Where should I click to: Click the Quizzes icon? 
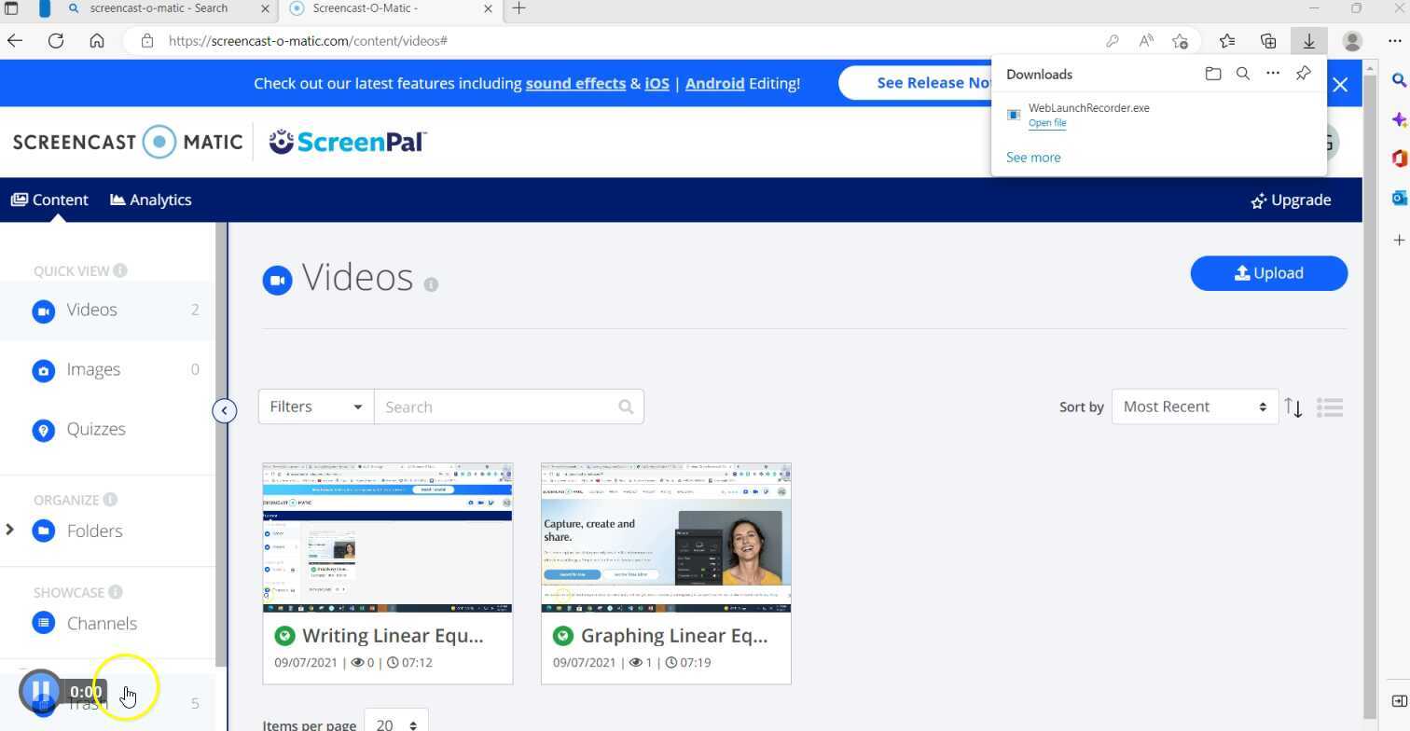(44, 430)
